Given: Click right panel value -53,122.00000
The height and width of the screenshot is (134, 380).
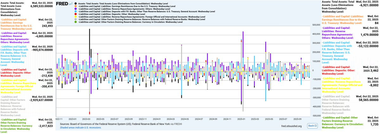Looking at the screenshot, I should pyautogui.click(x=368, y=46).
